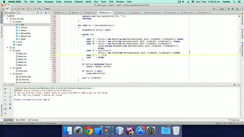Run the Main configuration from top toolbar
The height and width of the screenshot is (137, 244).
pyautogui.click(x=229, y=9)
